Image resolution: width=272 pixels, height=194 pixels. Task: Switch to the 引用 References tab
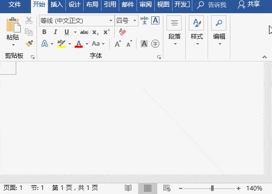click(110, 5)
